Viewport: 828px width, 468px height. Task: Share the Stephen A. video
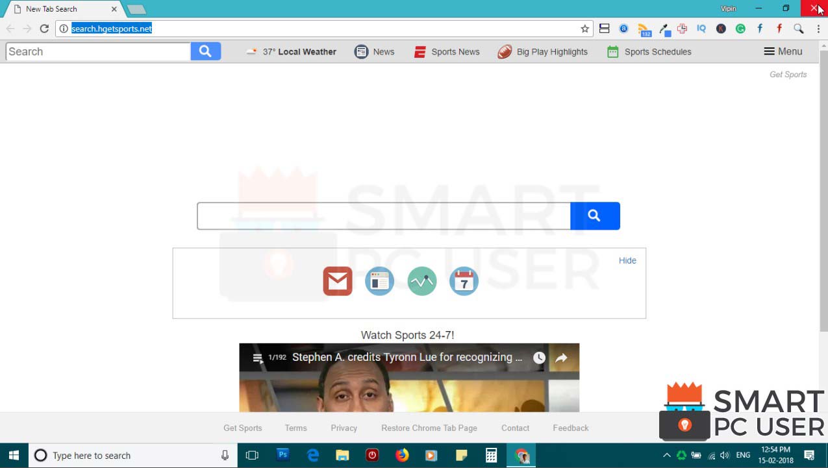[560, 357]
